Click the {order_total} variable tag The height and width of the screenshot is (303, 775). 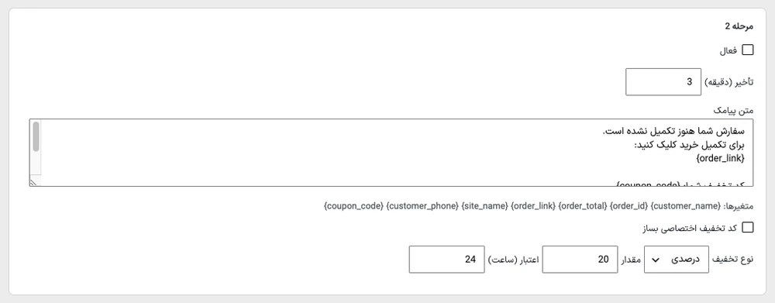coord(583,205)
